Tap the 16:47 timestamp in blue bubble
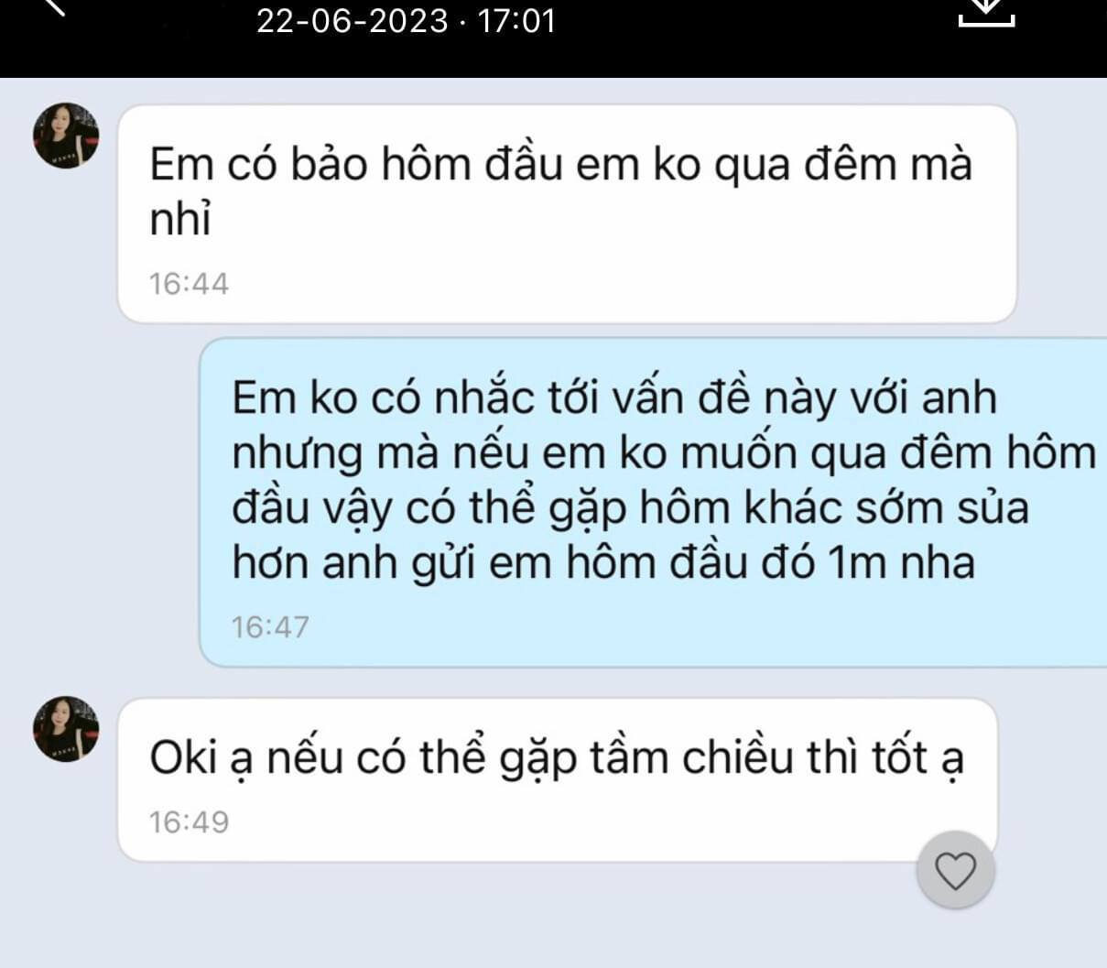The width and height of the screenshot is (1107, 968). coord(270,627)
